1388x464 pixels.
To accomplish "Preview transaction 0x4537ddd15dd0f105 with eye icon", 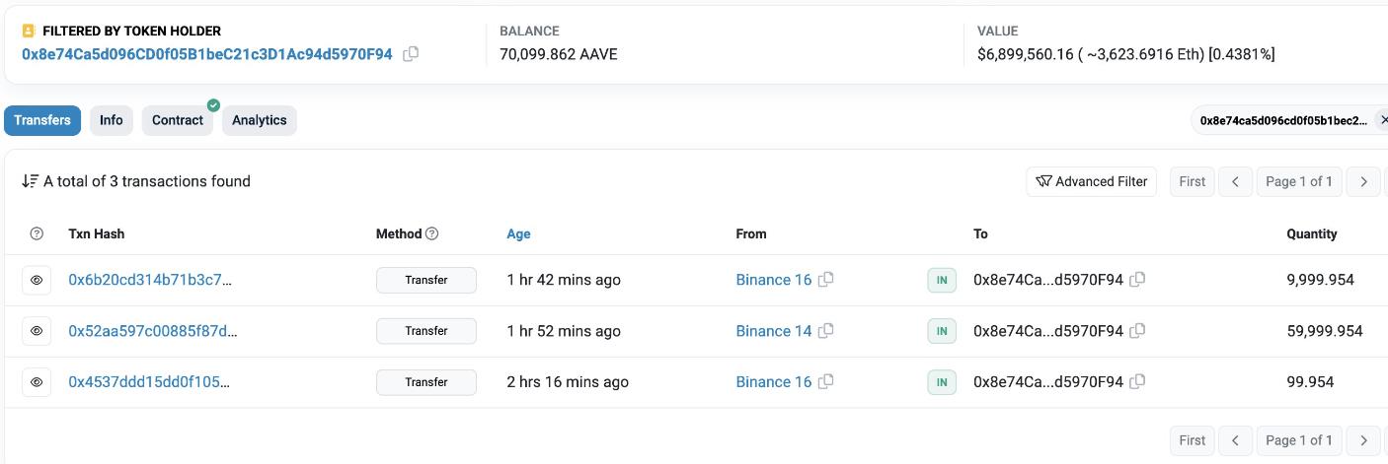I will (x=37, y=382).
